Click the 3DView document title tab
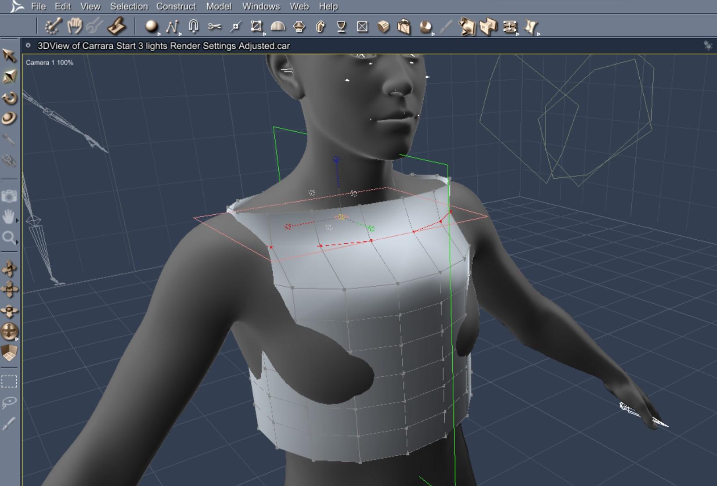The image size is (717, 486). (163, 46)
